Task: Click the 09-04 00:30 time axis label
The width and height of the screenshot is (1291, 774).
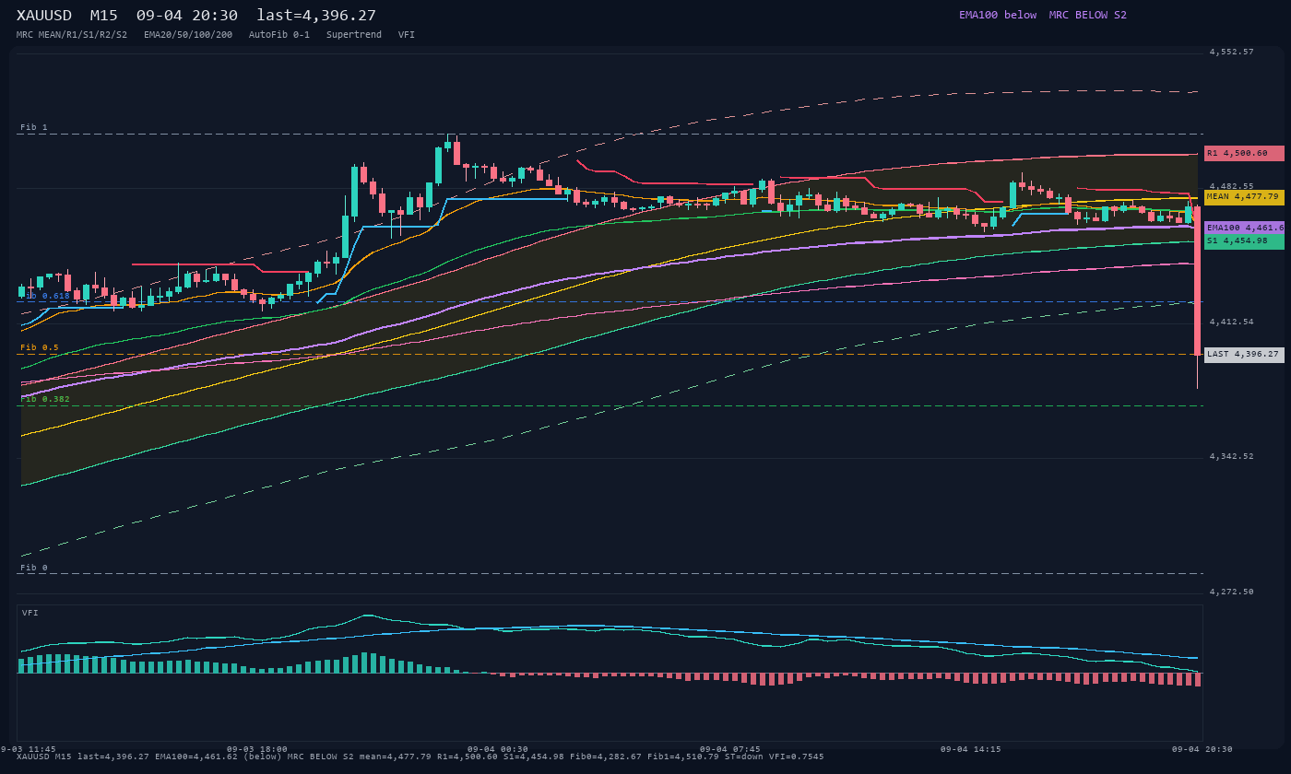Action: (x=498, y=749)
